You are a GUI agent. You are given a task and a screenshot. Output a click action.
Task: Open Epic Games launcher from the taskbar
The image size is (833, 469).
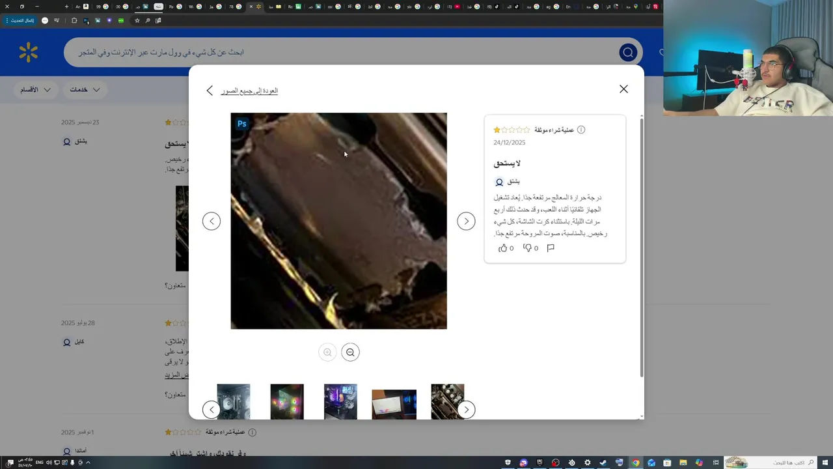(x=539, y=462)
